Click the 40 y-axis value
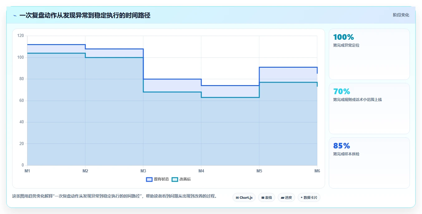The height and width of the screenshot is (214, 422). tap(22, 122)
